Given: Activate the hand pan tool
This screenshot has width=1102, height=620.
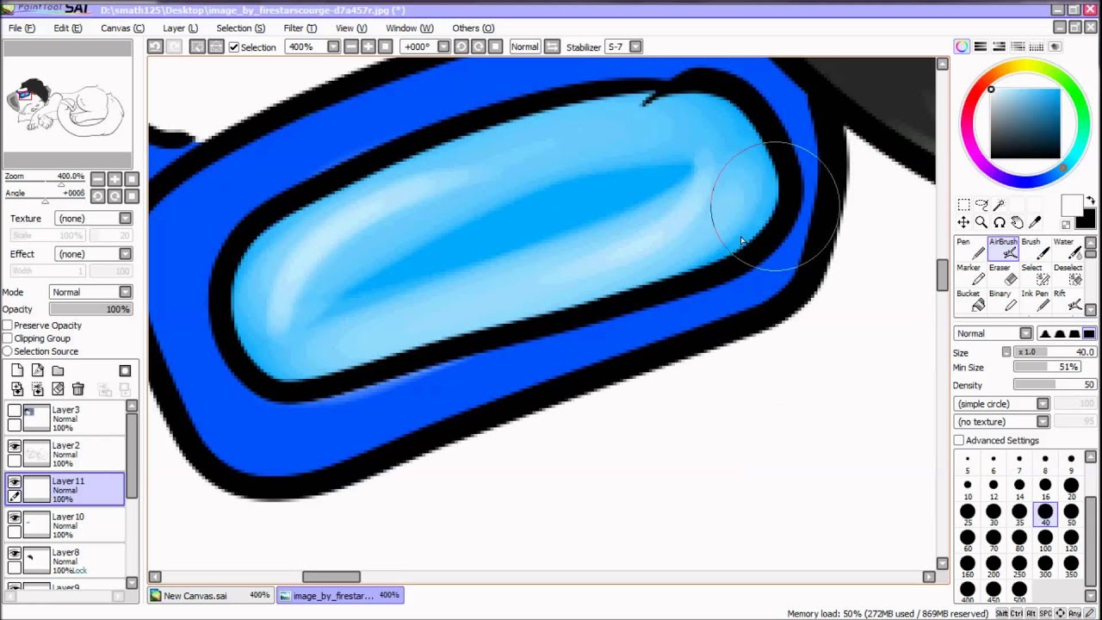Looking at the screenshot, I should point(1018,223).
